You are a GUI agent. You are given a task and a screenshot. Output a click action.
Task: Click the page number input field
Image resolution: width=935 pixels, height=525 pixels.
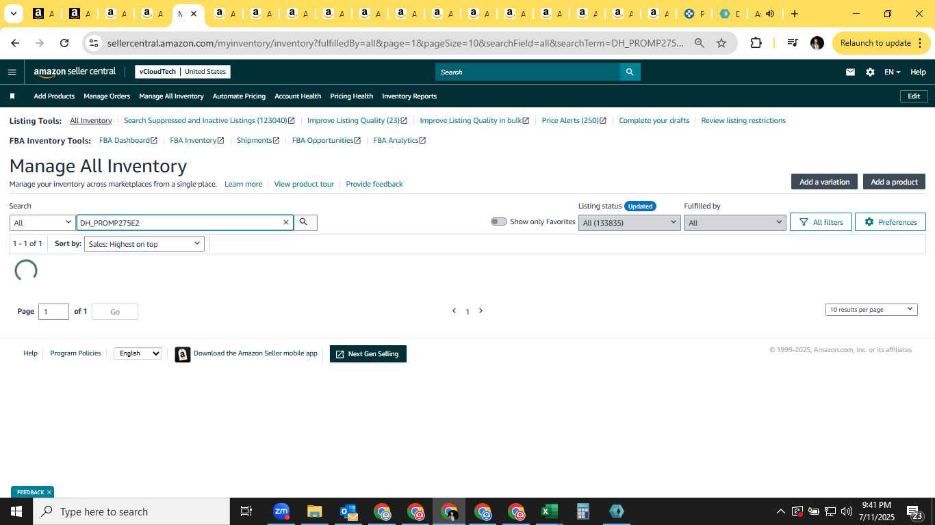pos(53,312)
